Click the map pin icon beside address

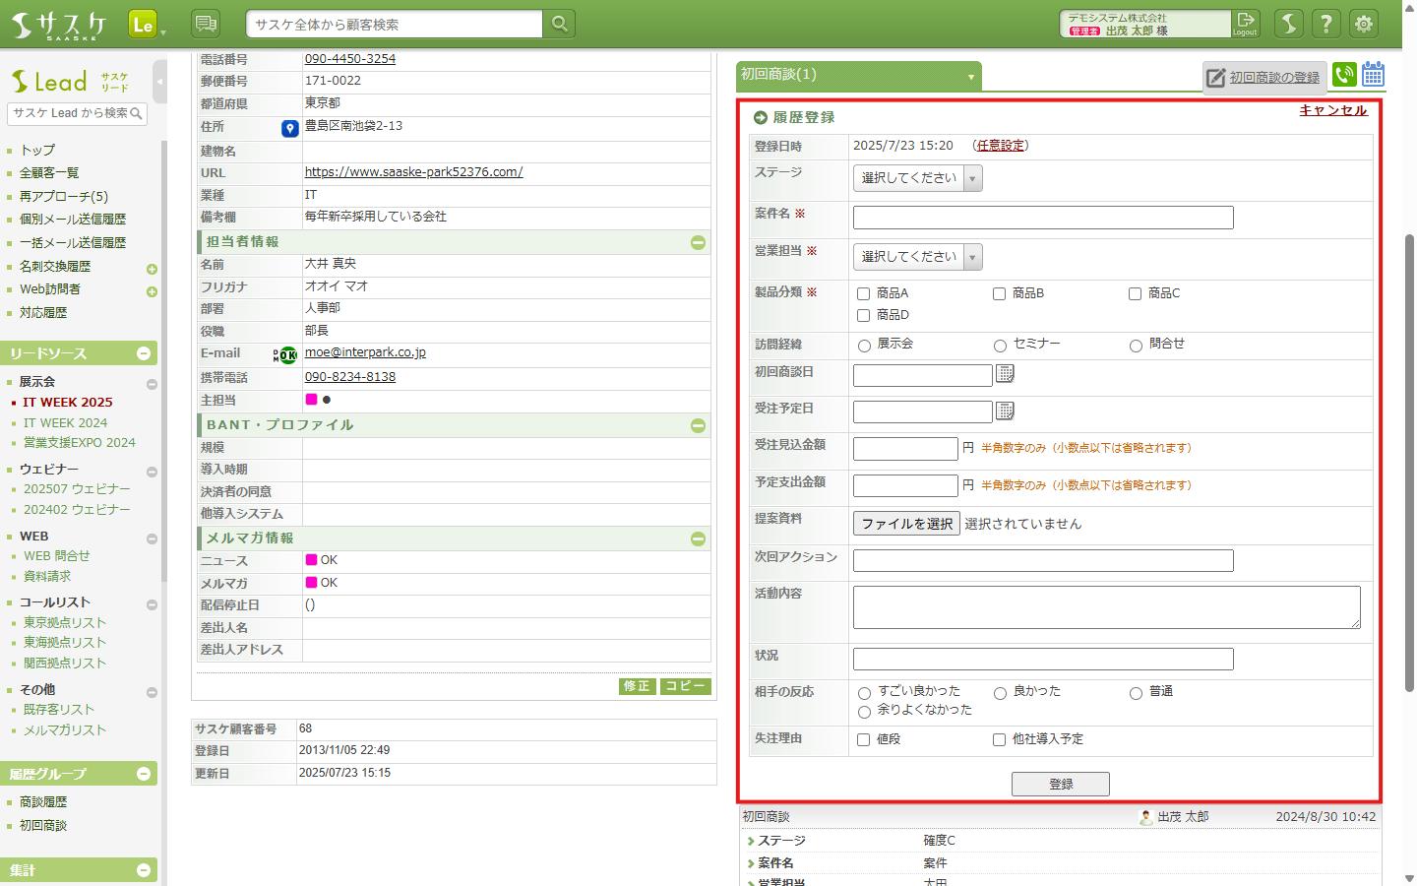coord(289,128)
